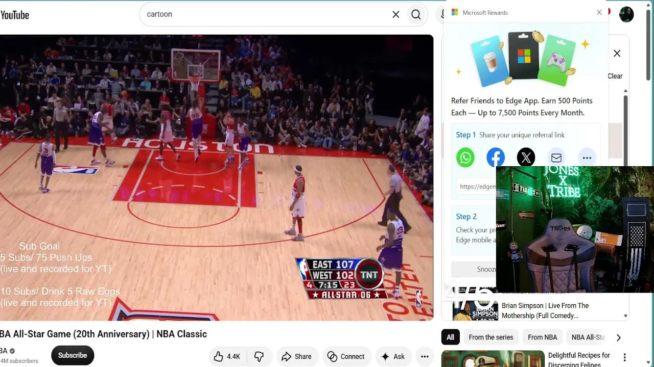Dislike the video with thumbs-down icon
This screenshot has width=654, height=367.
[259, 357]
